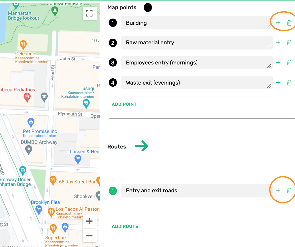Screen dimensions: 295x247
Task: Click the plus icon beside Waste exit (evenings)
Action: coord(278,83)
